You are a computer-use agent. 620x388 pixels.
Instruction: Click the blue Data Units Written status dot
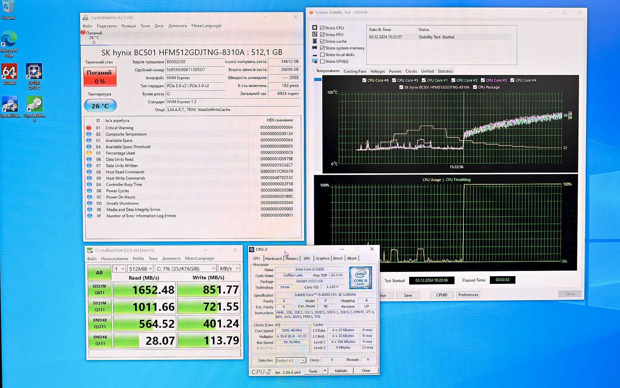click(x=89, y=166)
